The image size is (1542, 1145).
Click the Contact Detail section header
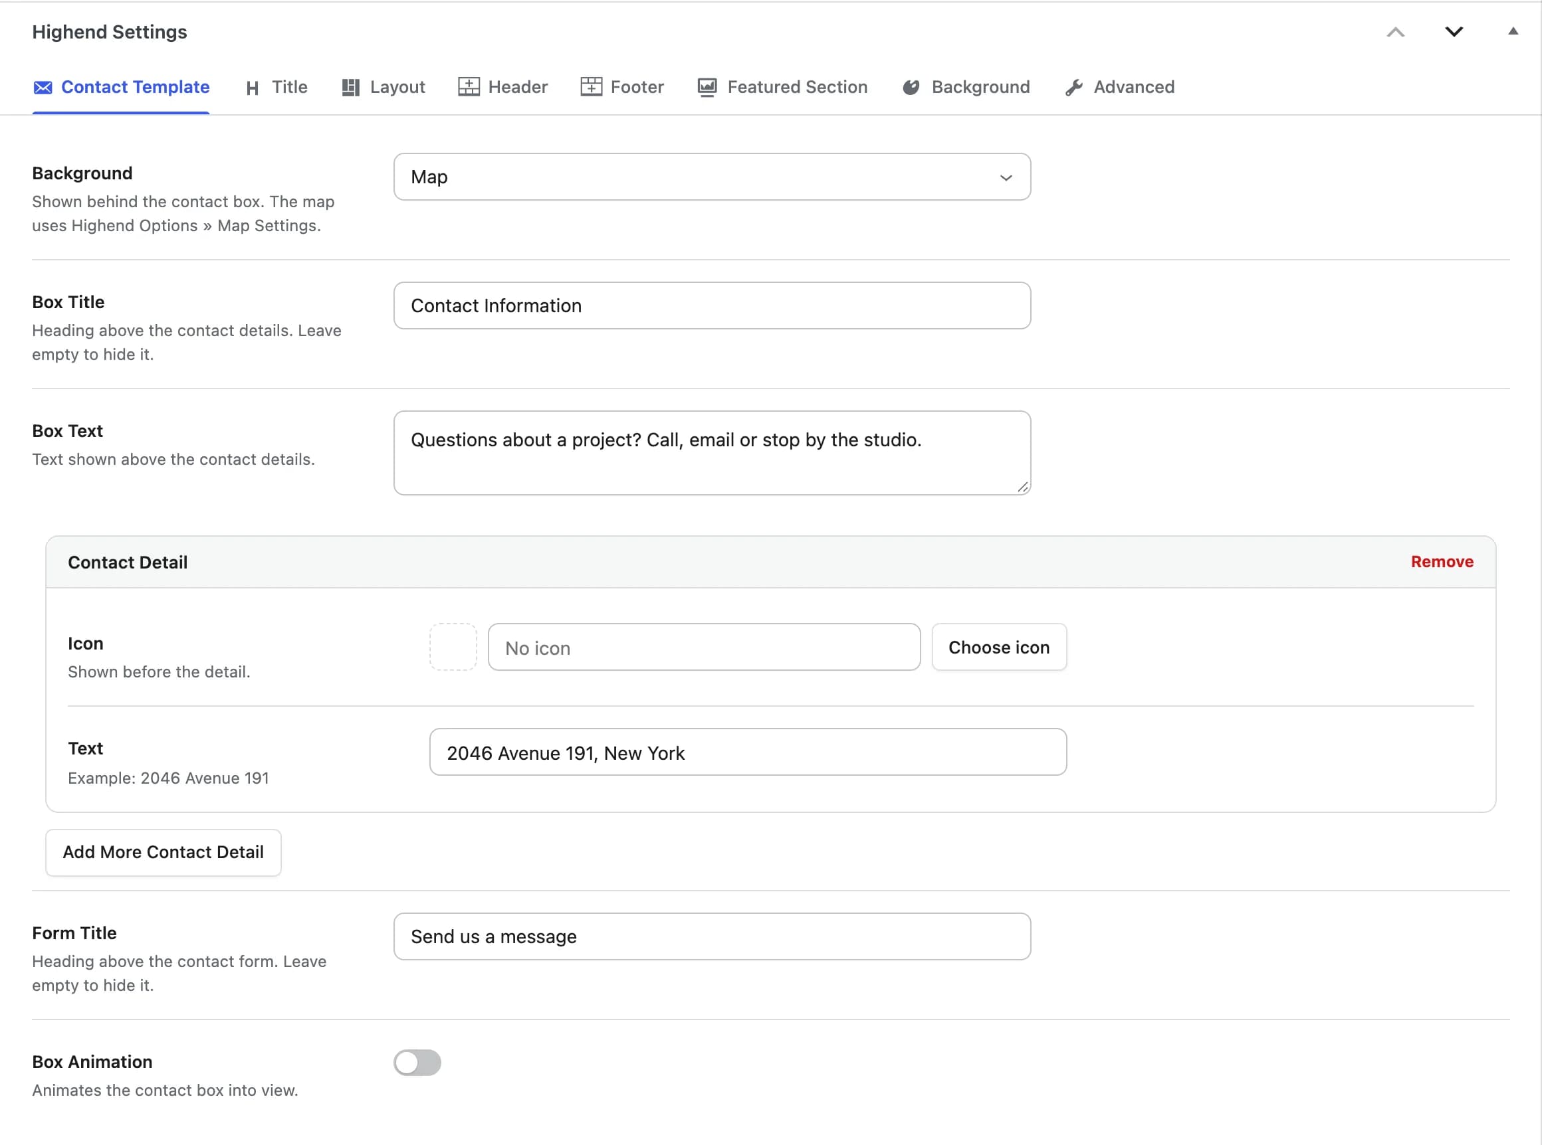coord(770,562)
